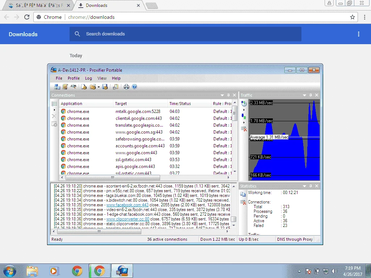Click in Search downloads field
The width and height of the screenshot is (371, 278).
pos(185,34)
